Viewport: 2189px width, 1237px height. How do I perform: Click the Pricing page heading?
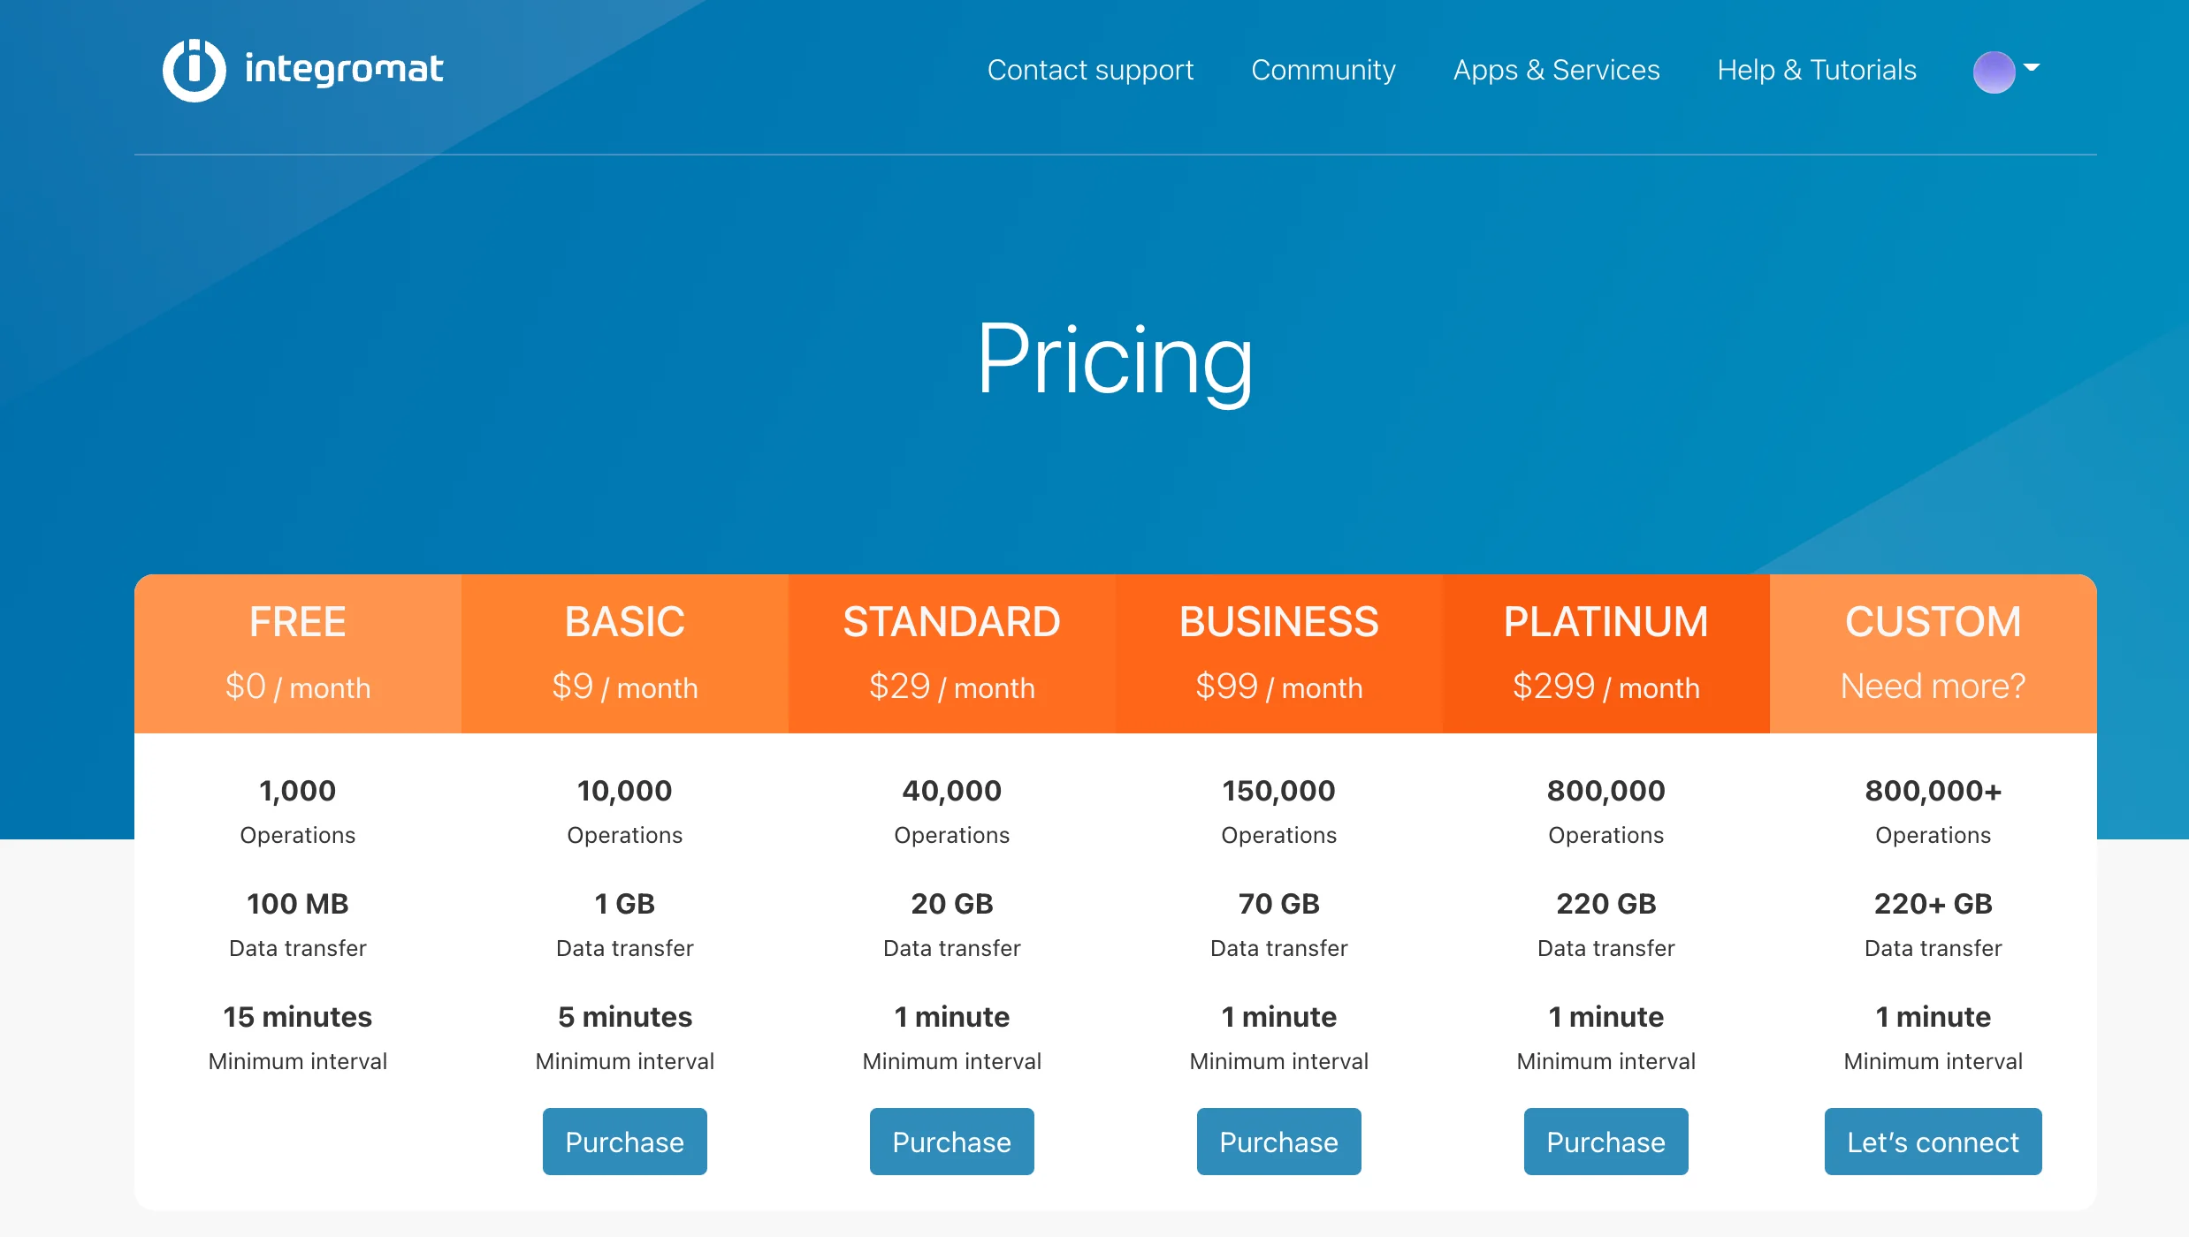1115,360
